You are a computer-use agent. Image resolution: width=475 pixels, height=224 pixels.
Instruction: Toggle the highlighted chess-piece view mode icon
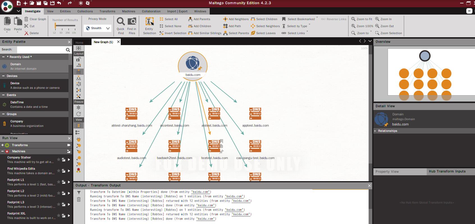[x=79, y=125]
